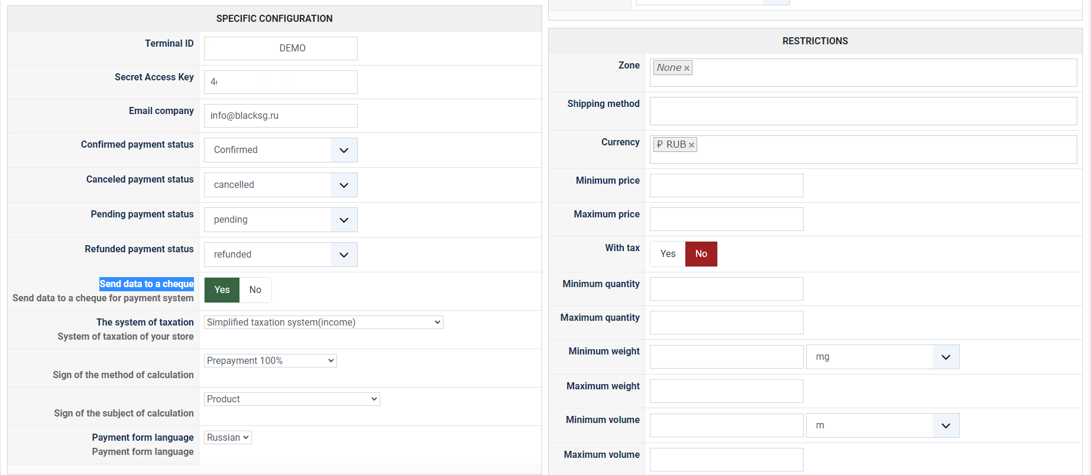
Task: Select No for With tax
Action: pos(701,254)
